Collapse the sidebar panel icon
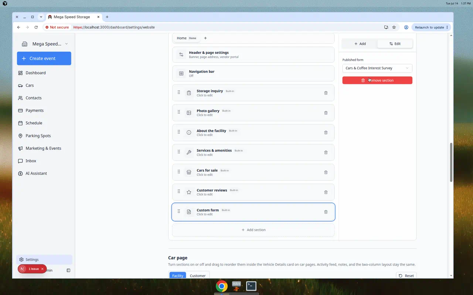473x295 pixels. 68,270
